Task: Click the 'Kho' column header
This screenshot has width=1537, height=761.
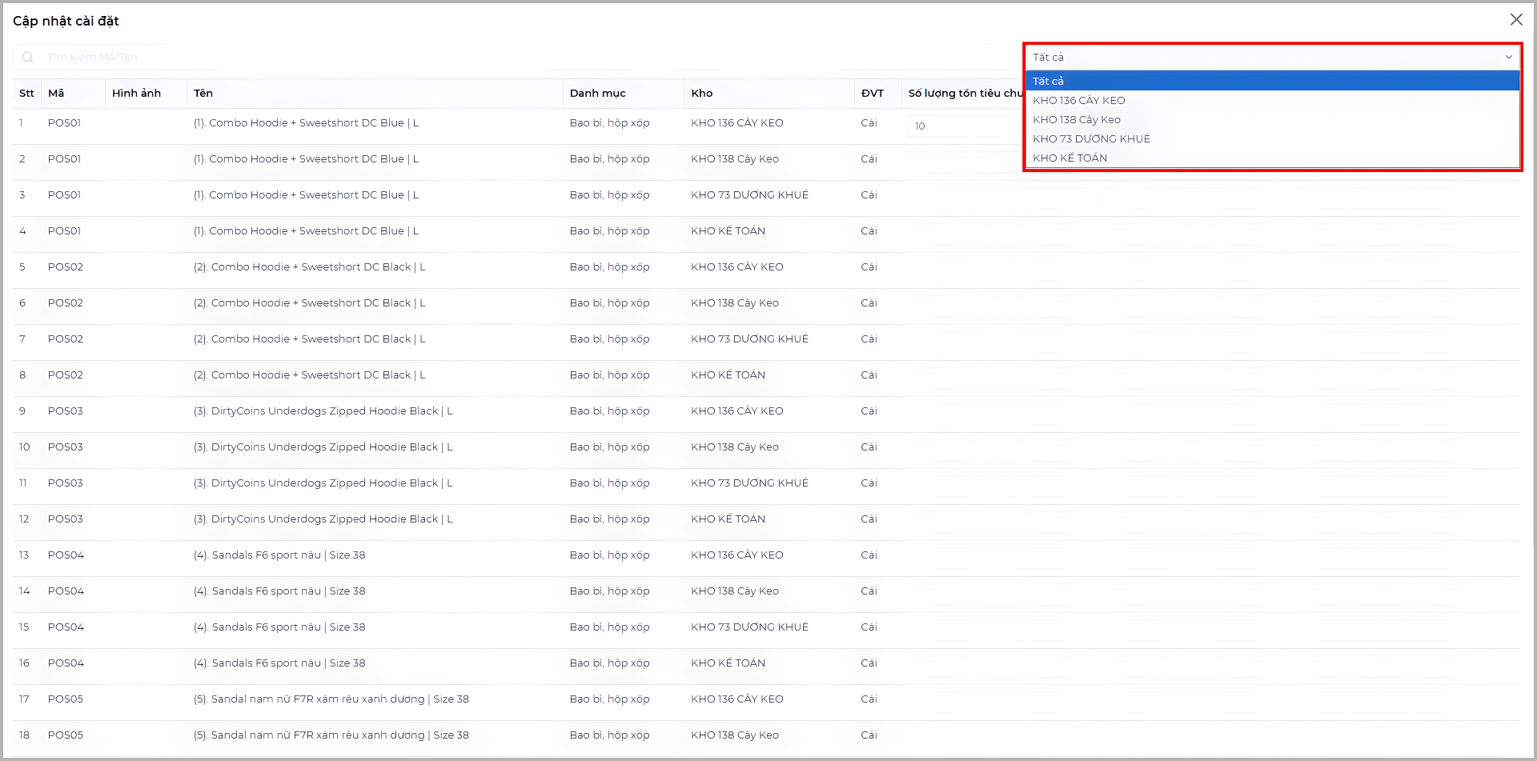Action: pyautogui.click(x=702, y=94)
